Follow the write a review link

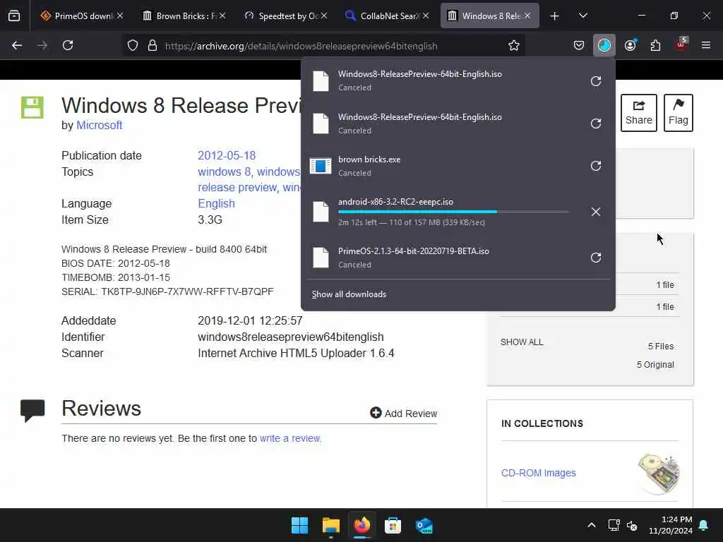click(x=290, y=438)
